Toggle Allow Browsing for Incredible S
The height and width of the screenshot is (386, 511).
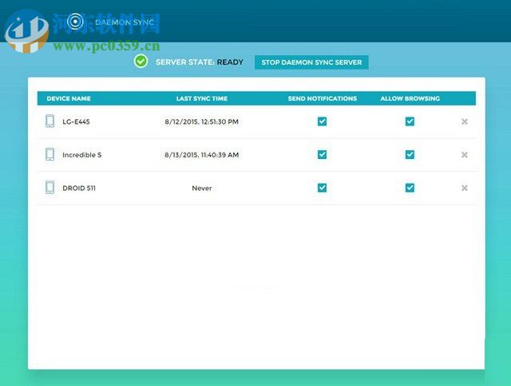pyautogui.click(x=410, y=155)
